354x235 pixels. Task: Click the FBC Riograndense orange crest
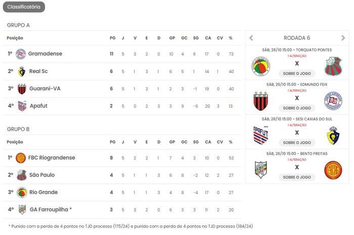point(21,158)
